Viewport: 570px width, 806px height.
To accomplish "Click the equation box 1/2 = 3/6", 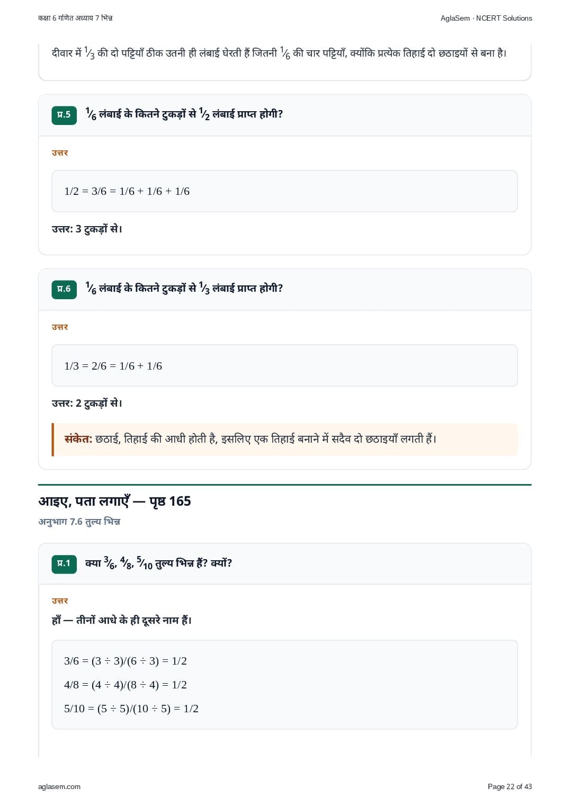I will click(x=284, y=191).
